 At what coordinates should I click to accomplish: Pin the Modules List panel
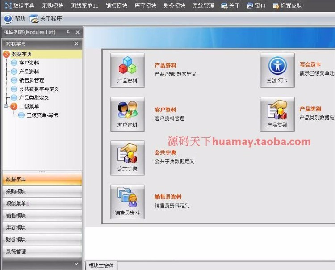pos(68,32)
